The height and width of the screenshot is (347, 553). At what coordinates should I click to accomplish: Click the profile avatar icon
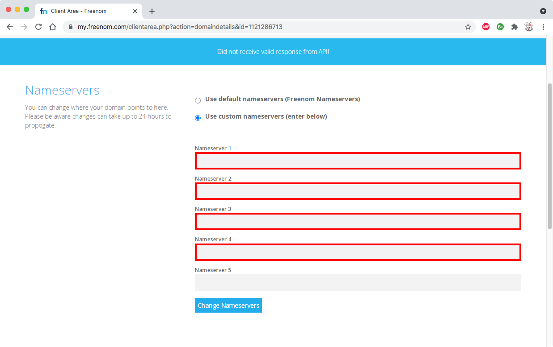click(529, 27)
